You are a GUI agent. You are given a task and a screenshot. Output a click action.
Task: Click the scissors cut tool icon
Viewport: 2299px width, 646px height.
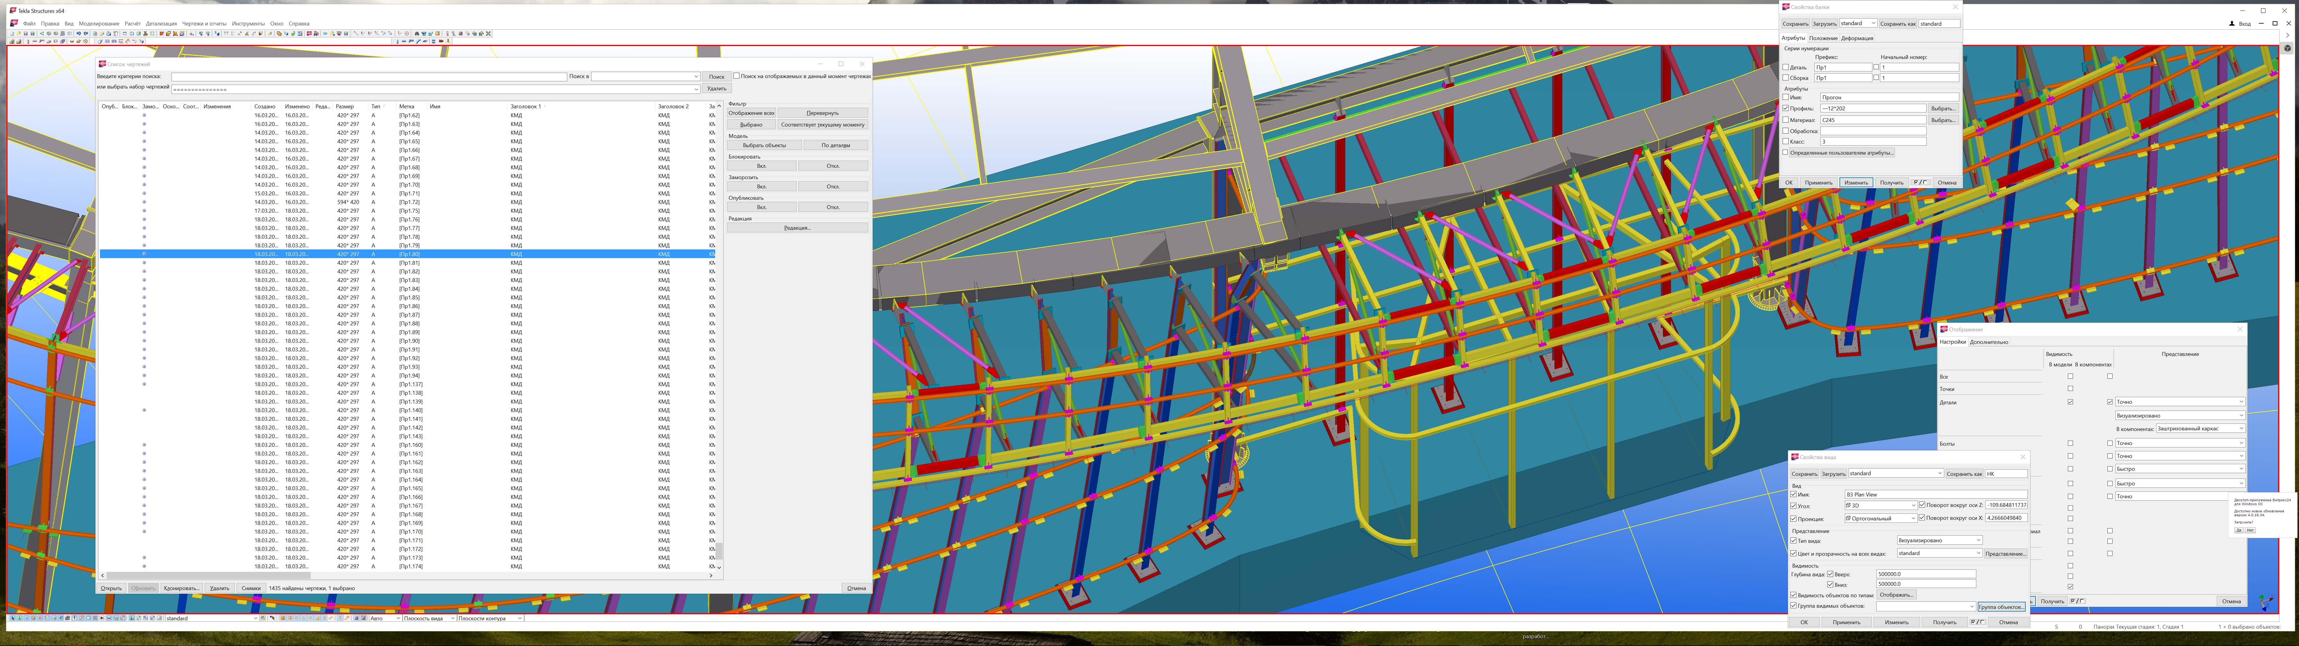(x=145, y=34)
